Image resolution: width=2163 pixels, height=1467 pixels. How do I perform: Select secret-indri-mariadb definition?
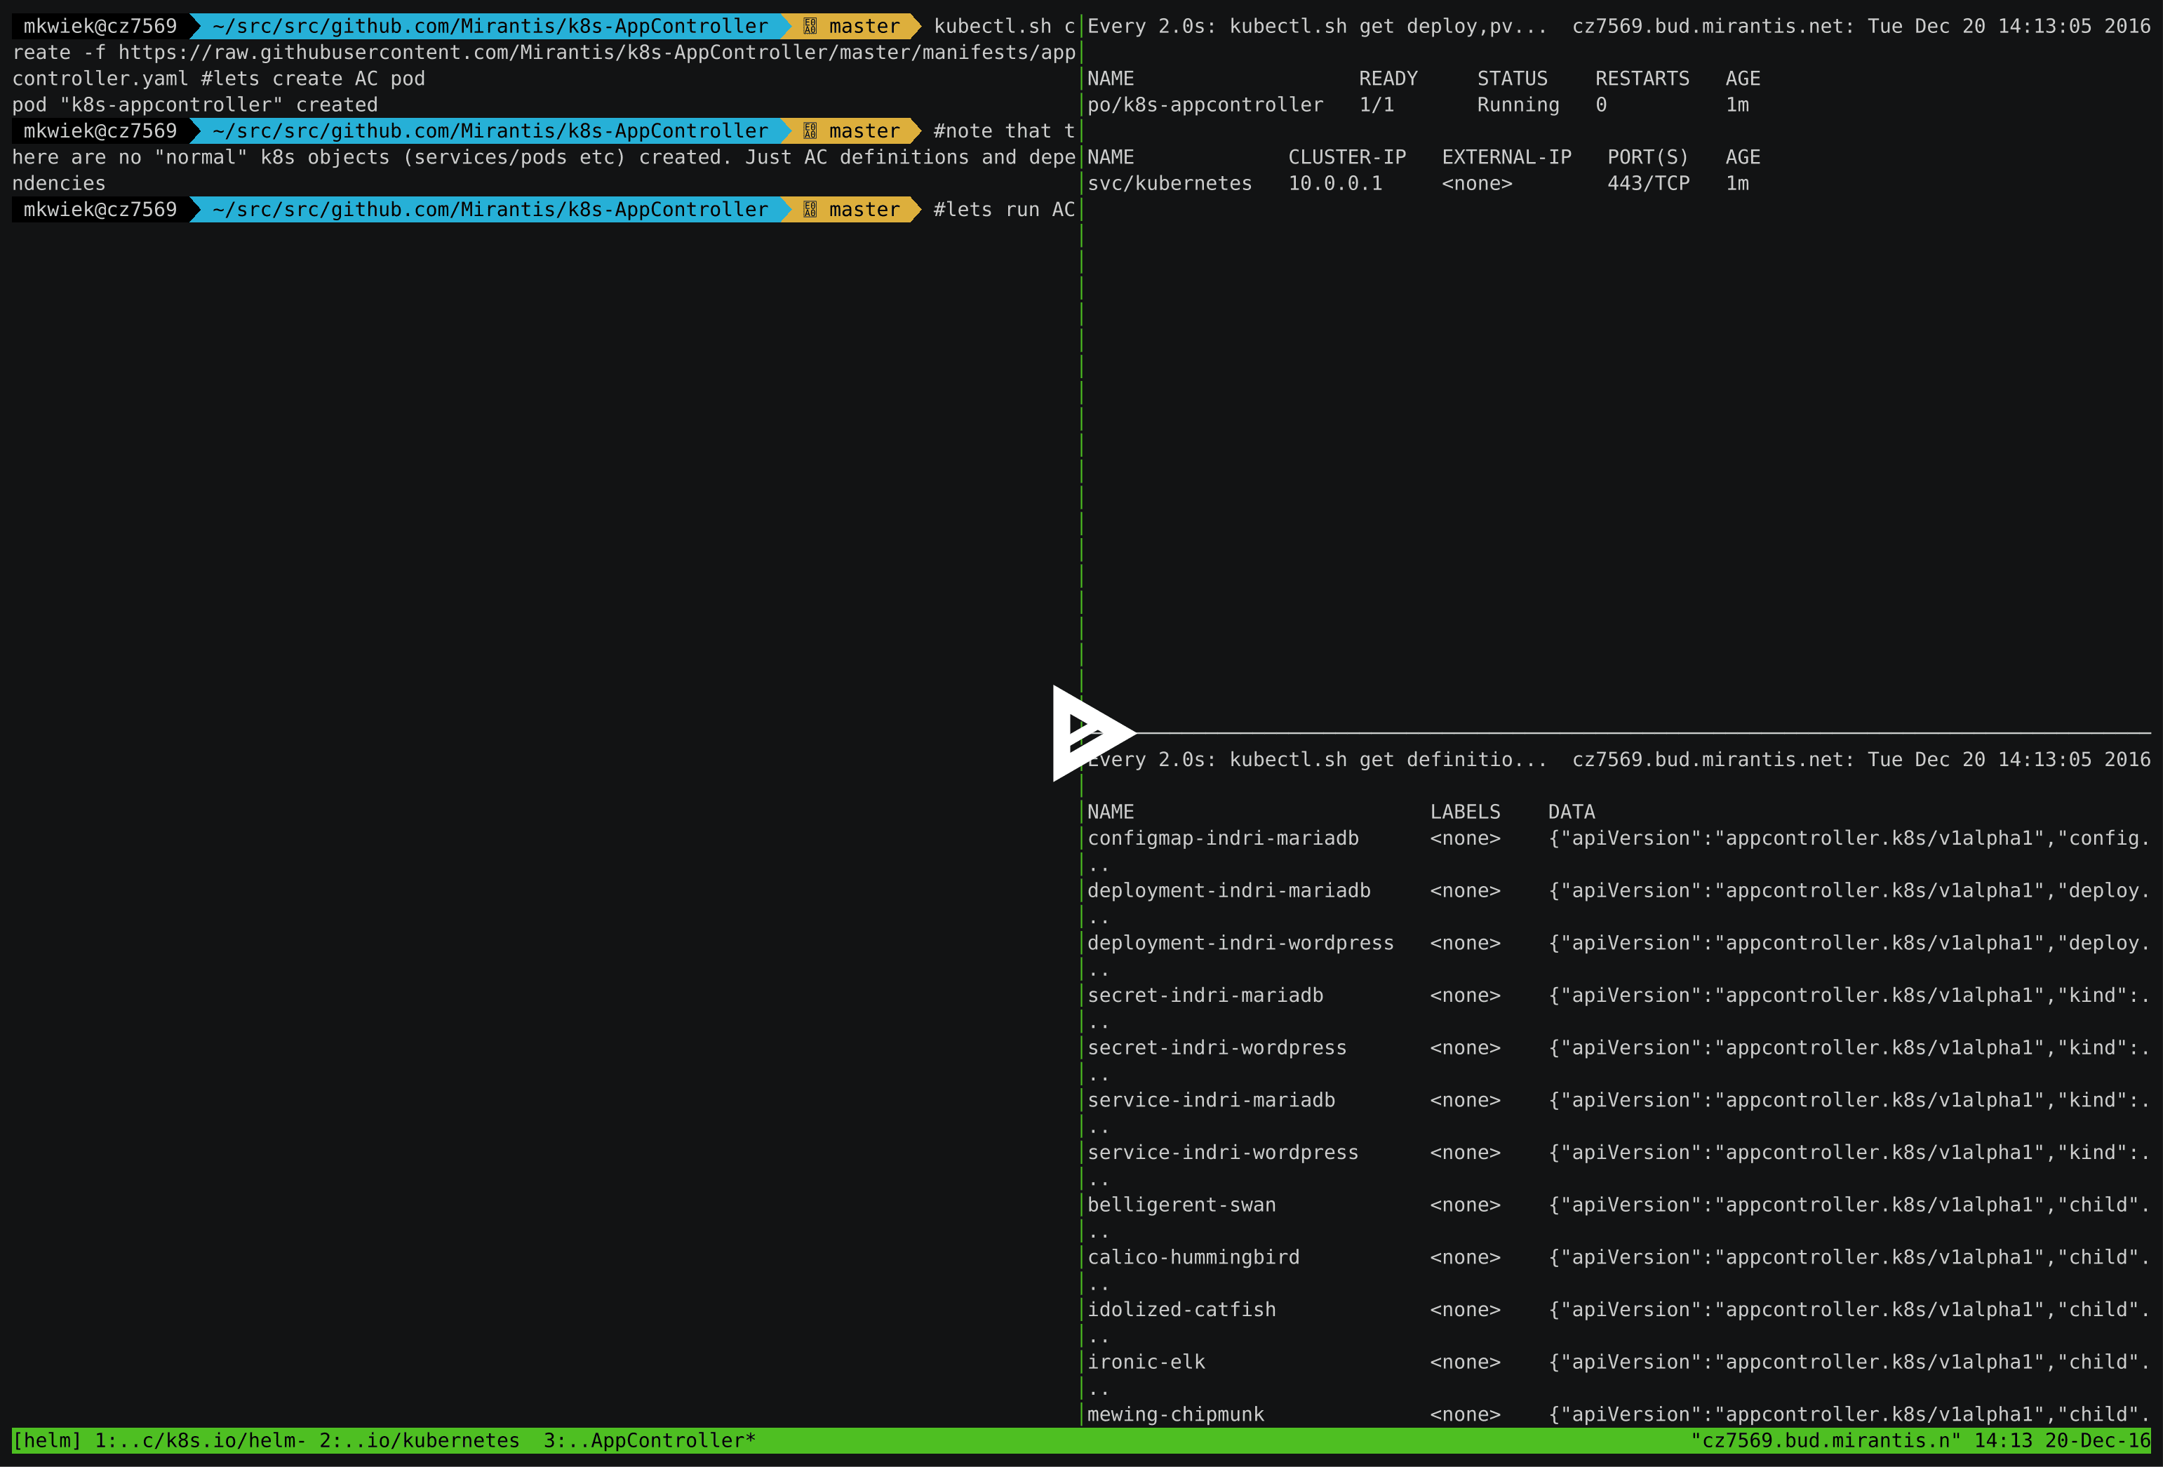(1205, 995)
